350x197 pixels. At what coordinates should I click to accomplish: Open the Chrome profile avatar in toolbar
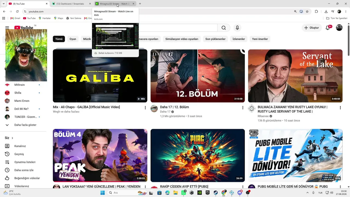click(339, 11)
